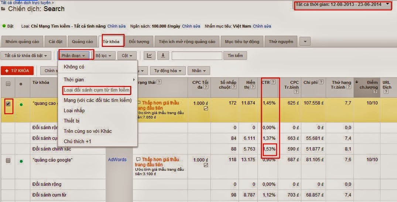Click green Bật campaign status dot
The height and width of the screenshot is (202, 397).
[4, 26]
